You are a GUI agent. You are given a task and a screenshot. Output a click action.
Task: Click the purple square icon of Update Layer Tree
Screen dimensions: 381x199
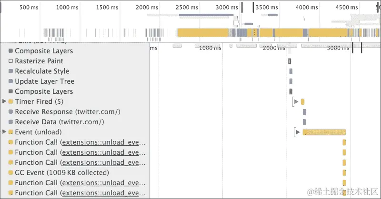[x=10, y=81]
